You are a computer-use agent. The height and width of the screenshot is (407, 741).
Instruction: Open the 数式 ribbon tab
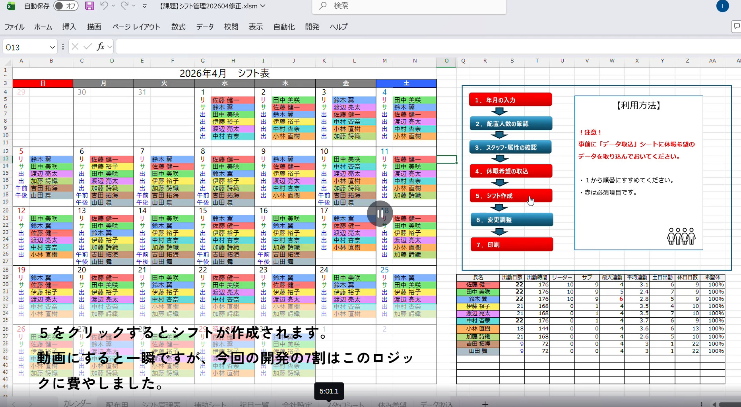(x=178, y=27)
